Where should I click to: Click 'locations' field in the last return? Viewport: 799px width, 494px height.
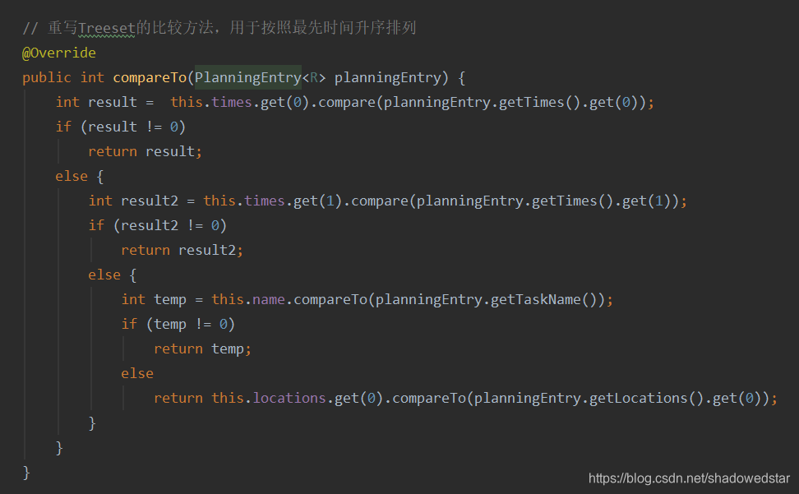289,399
